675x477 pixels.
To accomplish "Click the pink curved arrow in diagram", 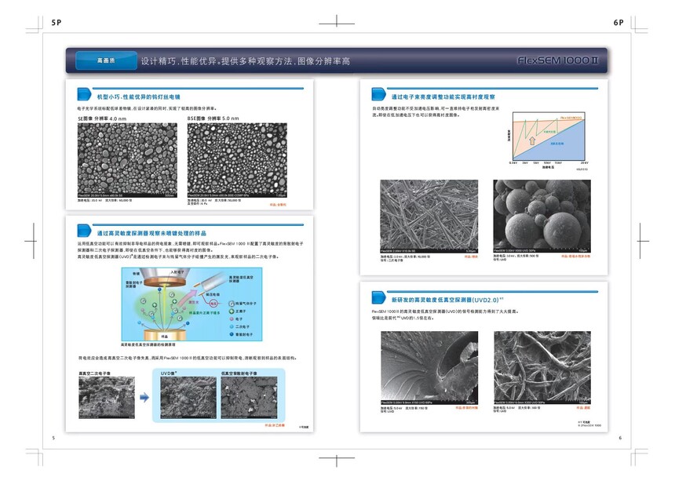I will [188, 297].
